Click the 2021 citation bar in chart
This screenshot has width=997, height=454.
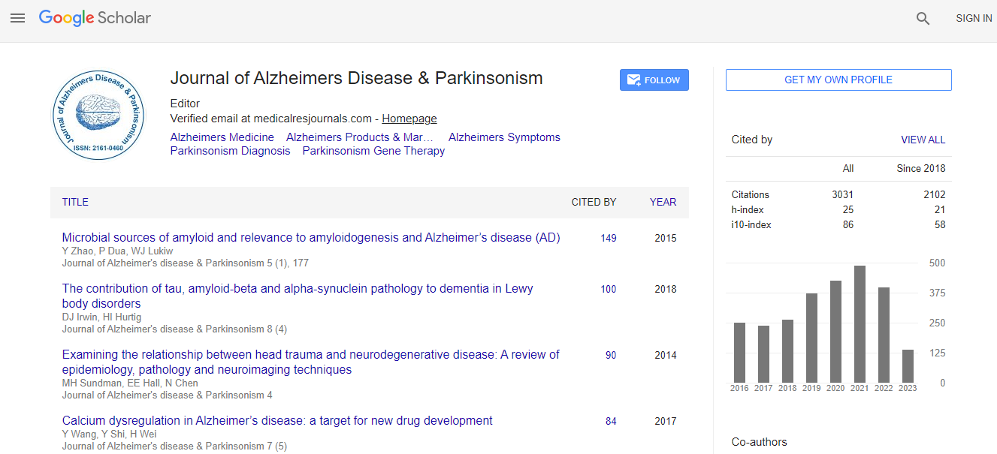click(x=860, y=323)
